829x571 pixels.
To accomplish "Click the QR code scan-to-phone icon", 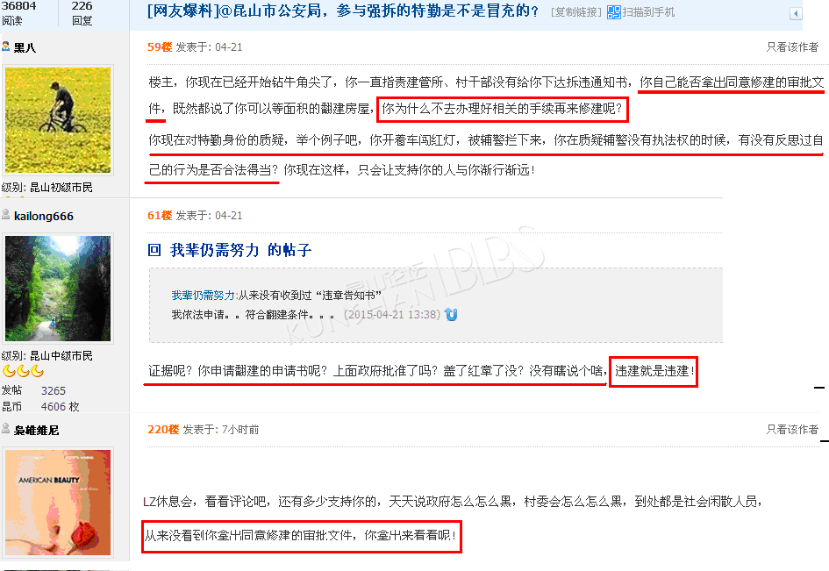I will click(x=613, y=12).
